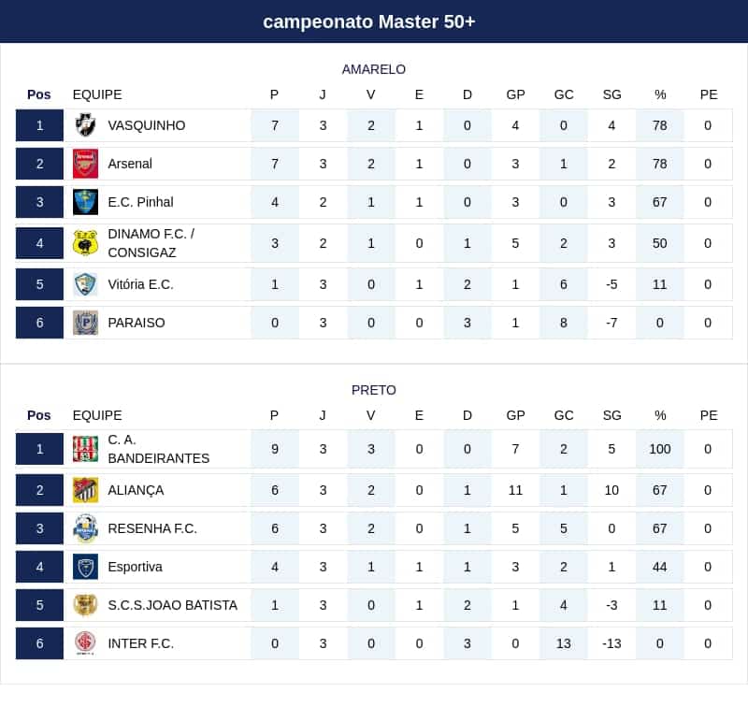Click the VASQUINHO team crest icon
The image size is (748, 707).
(x=85, y=125)
